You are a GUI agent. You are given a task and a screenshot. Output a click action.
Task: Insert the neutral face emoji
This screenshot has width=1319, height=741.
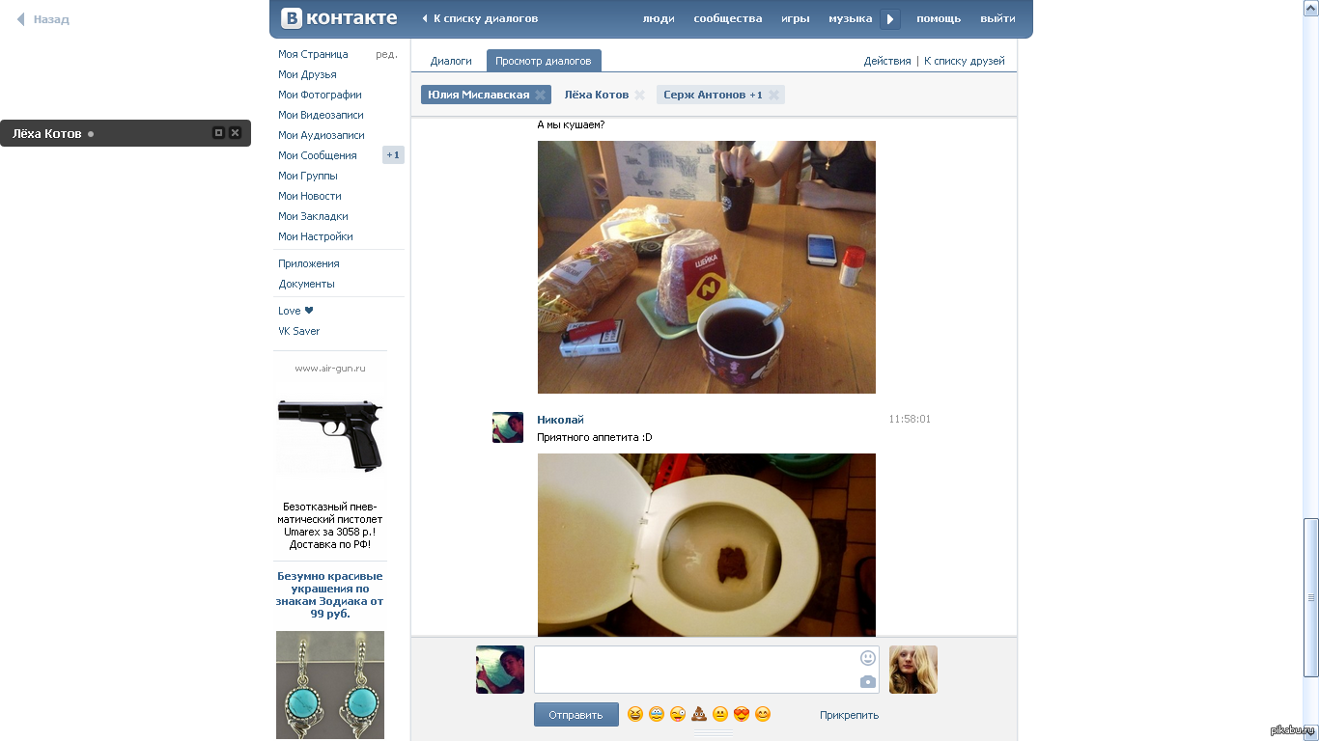[x=720, y=715]
